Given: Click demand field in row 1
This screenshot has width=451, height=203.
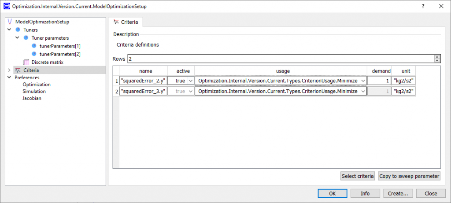Looking at the screenshot, I should (x=379, y=81).
